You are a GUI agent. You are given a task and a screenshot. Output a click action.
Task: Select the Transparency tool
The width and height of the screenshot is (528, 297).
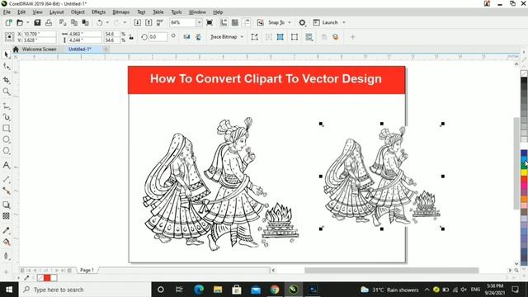[x=6, y=216]
